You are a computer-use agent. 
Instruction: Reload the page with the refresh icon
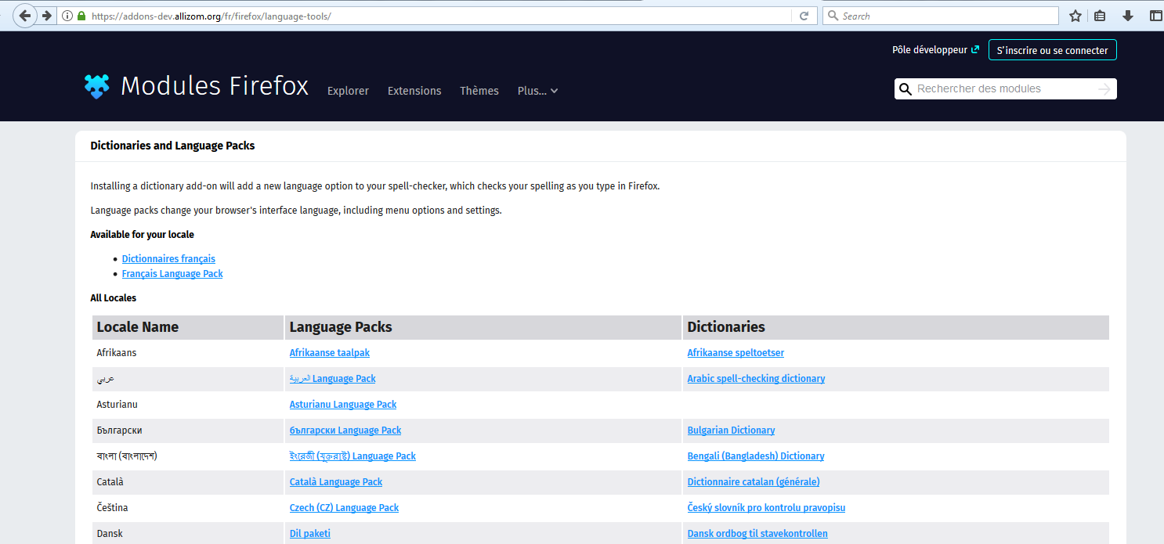pos(804,16)
